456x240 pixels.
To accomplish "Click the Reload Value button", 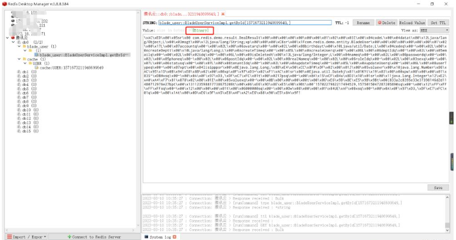I will (412, 22).
